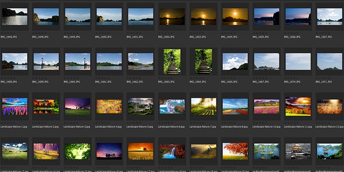Click the IMG_1671.JPG file name
The image size is (344, 172).
click(x=324, y=82)
